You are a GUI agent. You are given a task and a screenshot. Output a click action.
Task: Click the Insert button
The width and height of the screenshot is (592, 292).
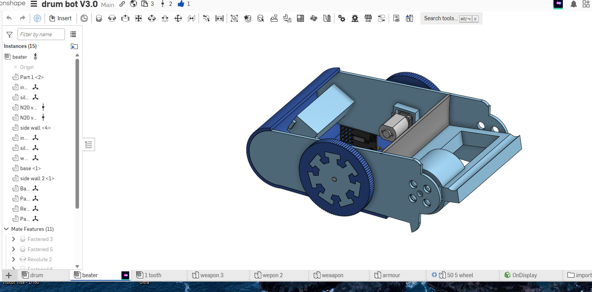coord(60,18)
